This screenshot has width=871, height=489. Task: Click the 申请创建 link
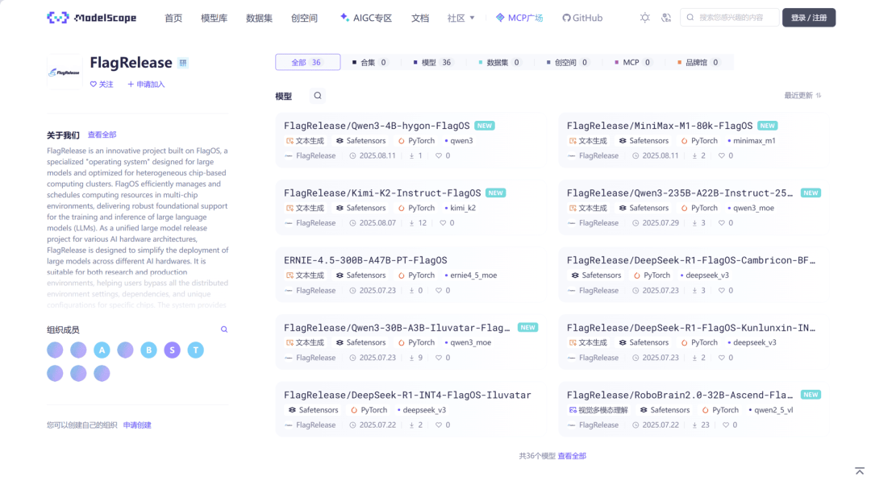point(137,425)
